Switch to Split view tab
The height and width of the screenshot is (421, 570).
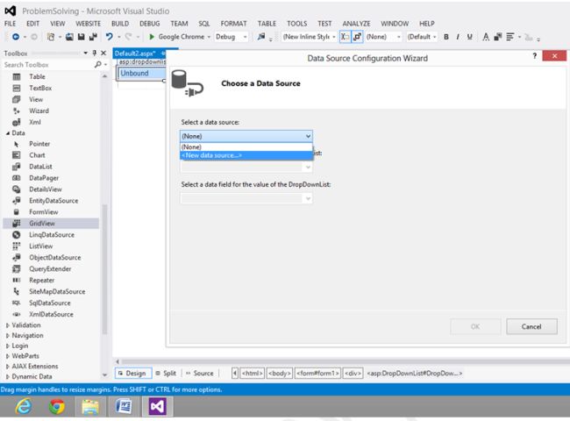pyautogui.click(x=166, y=374)
